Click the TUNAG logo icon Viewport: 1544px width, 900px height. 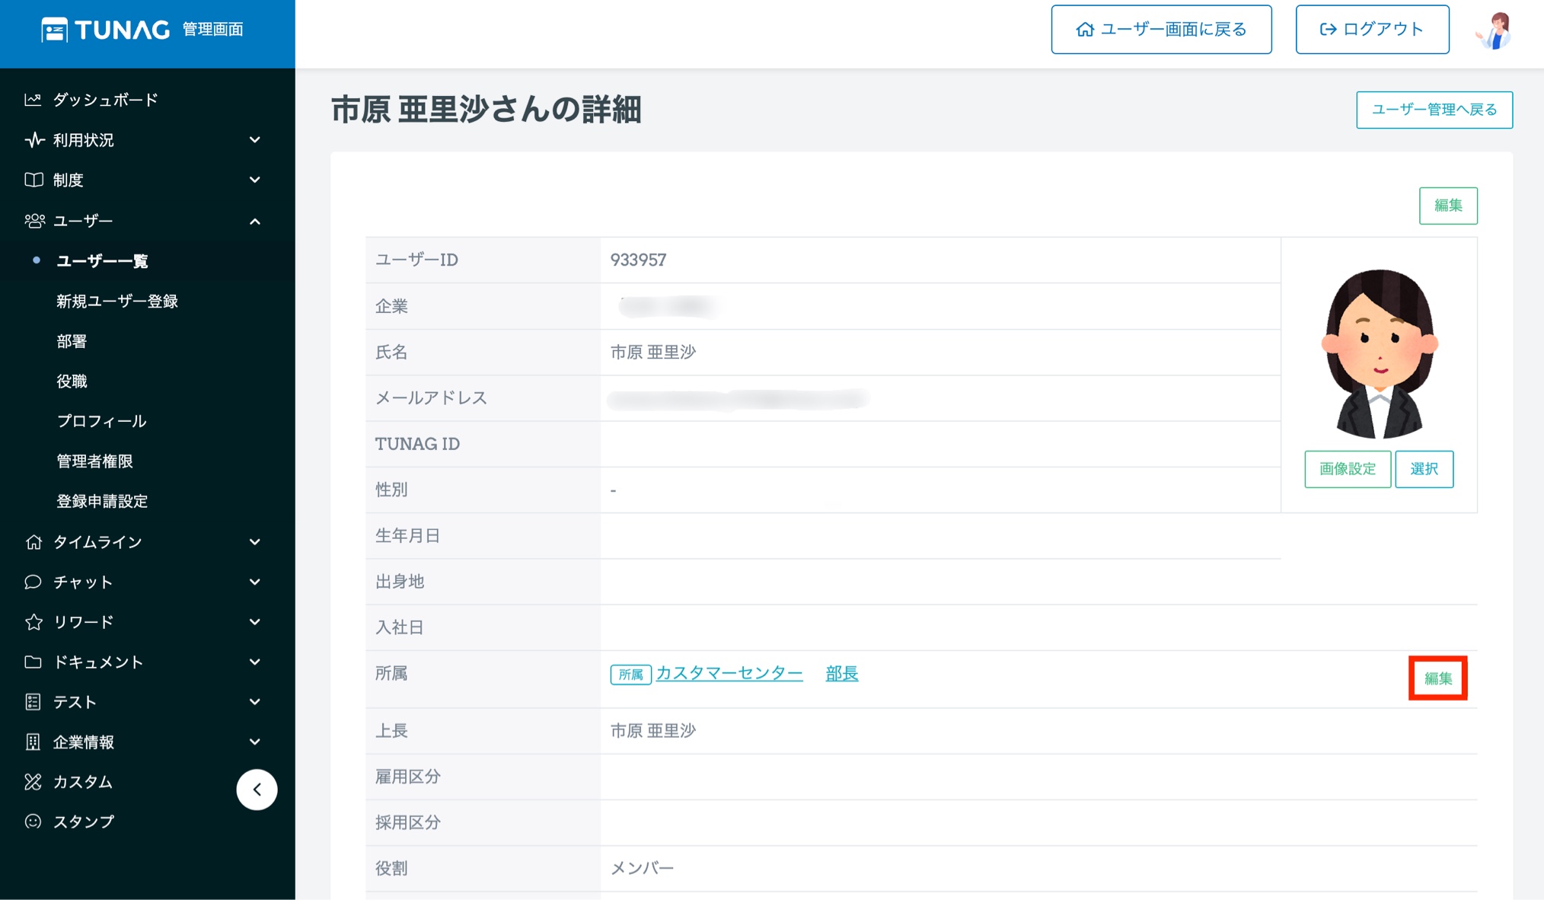pyautogui.click(x=54, y=30)
